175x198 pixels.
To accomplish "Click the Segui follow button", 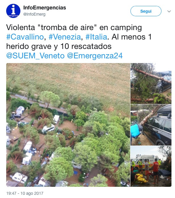I will [146, 11].
